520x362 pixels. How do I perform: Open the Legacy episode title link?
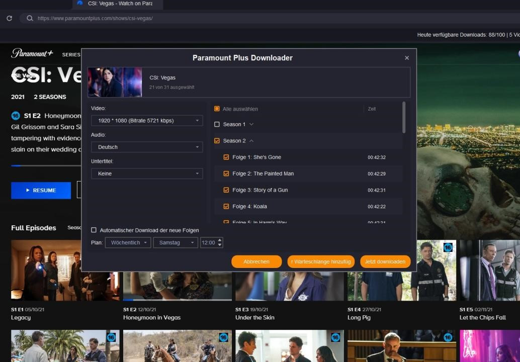(x=21, y=318)
